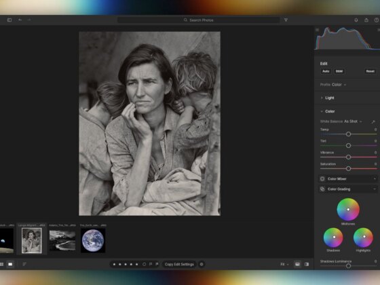Toggle the compare before/after view icon
Image resolution: width=380 pixels, height=285 pixels.
pos(307,264)
